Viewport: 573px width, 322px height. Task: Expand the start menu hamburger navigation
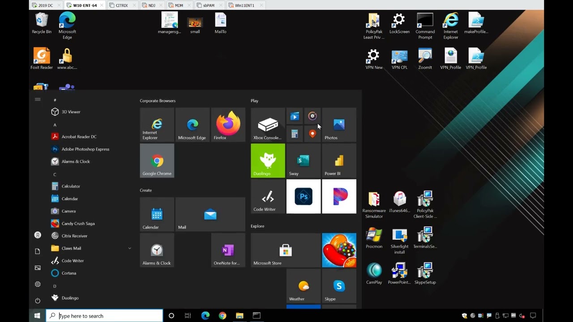pos(38,99)
